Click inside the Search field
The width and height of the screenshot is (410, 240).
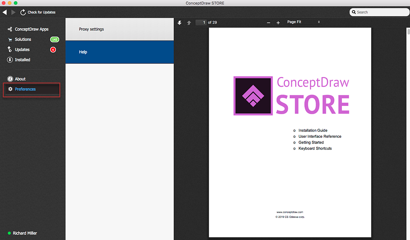379,12
